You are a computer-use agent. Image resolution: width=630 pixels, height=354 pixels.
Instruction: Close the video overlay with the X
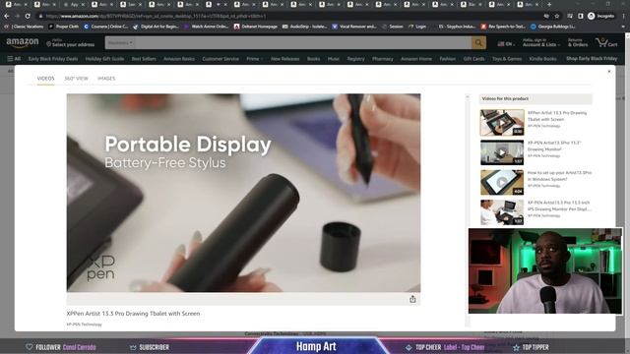(609, 72)
